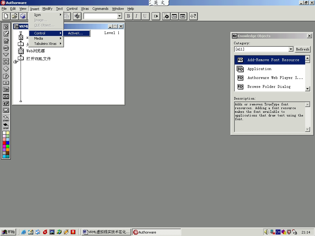
Task: Open the File menu
Action: point(4,9)
